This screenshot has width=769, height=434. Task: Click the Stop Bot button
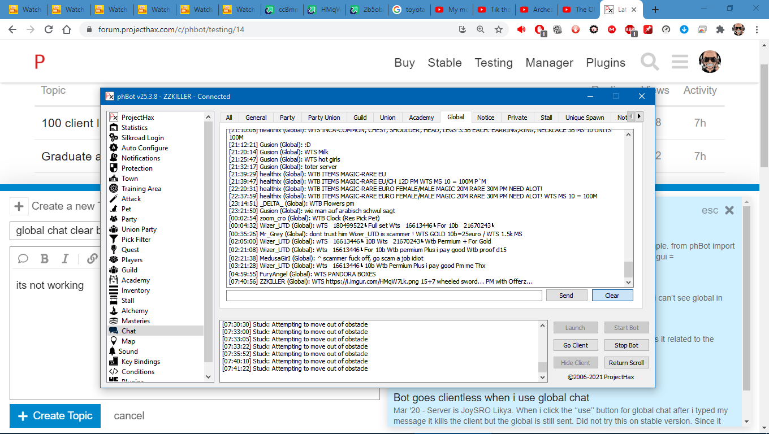coord(626,345)
